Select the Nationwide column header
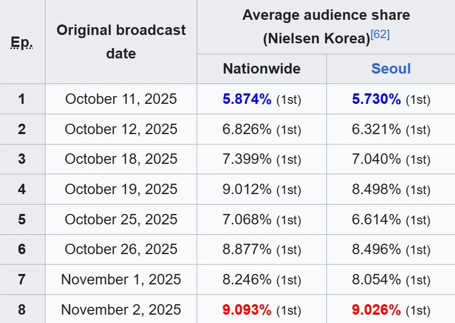Screen dimensions: 455x323 click(x=261, y=69)
